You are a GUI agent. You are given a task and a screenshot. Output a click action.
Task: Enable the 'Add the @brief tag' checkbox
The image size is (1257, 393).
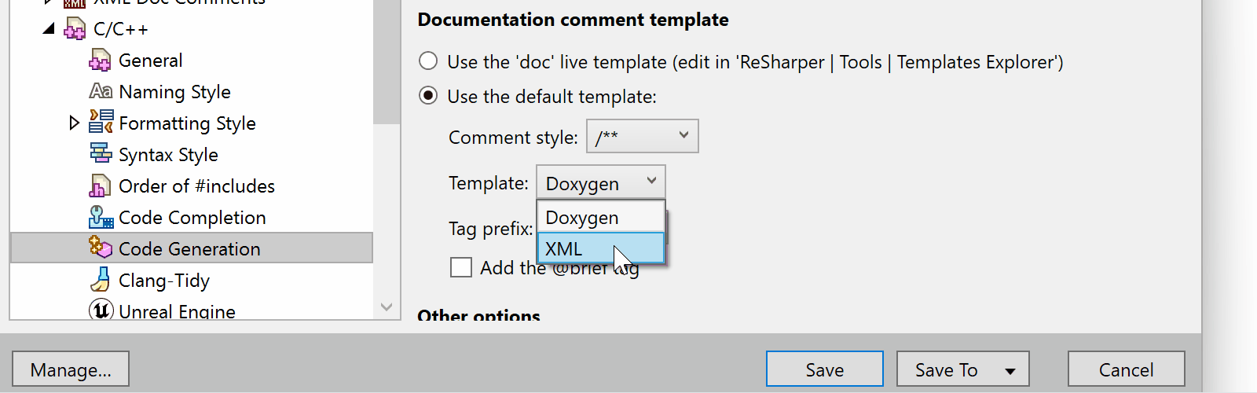pos(461,268)
